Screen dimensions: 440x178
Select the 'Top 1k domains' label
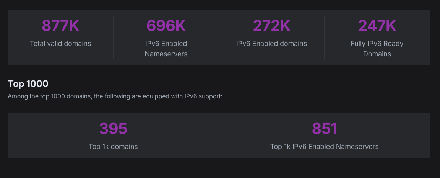pos(113,147)
